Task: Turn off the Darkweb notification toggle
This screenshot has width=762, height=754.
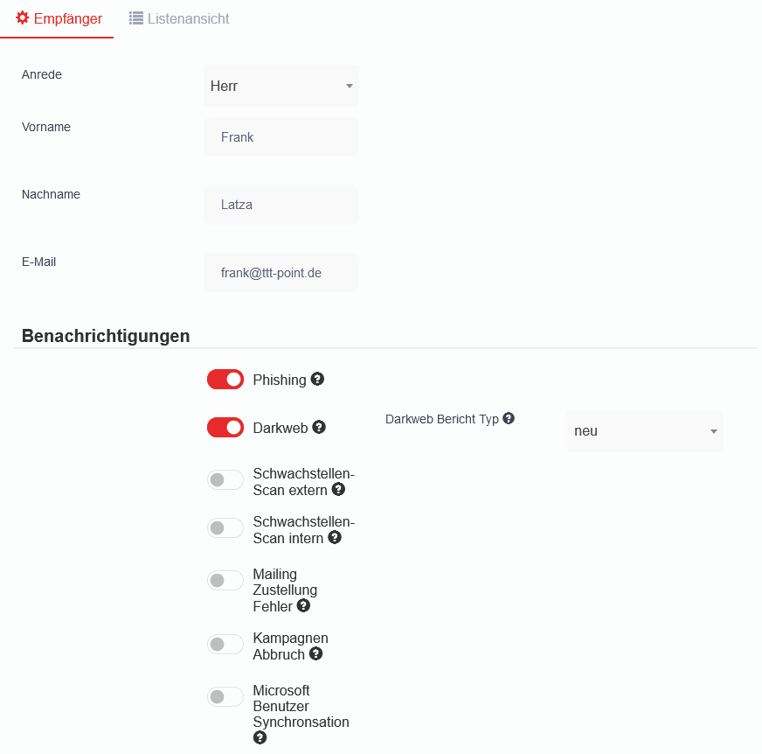Action: [x=225, y=428]
